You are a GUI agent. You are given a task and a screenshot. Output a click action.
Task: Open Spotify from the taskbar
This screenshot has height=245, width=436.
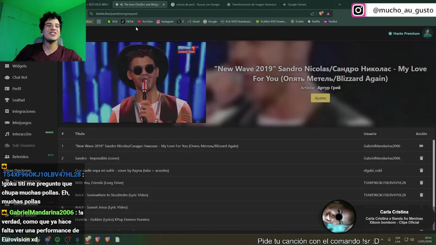click(x=57, y=240)
